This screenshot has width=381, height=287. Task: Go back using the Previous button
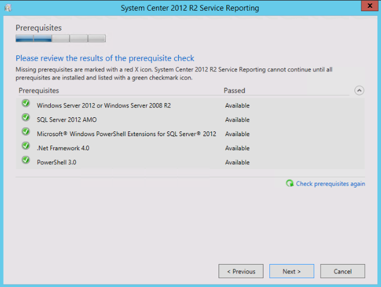pyautogui.click(x=241, y=271)
